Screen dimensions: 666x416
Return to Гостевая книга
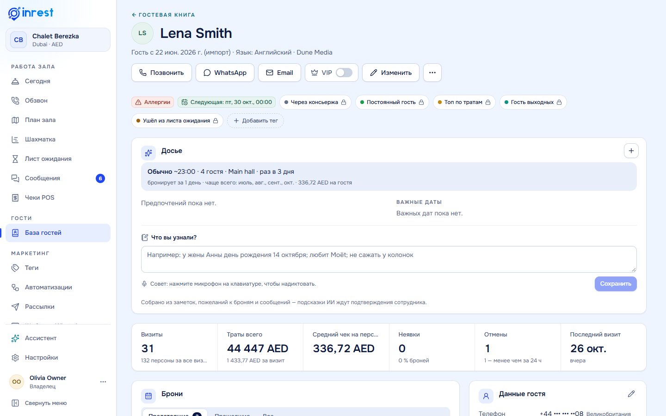click(163, 15)
